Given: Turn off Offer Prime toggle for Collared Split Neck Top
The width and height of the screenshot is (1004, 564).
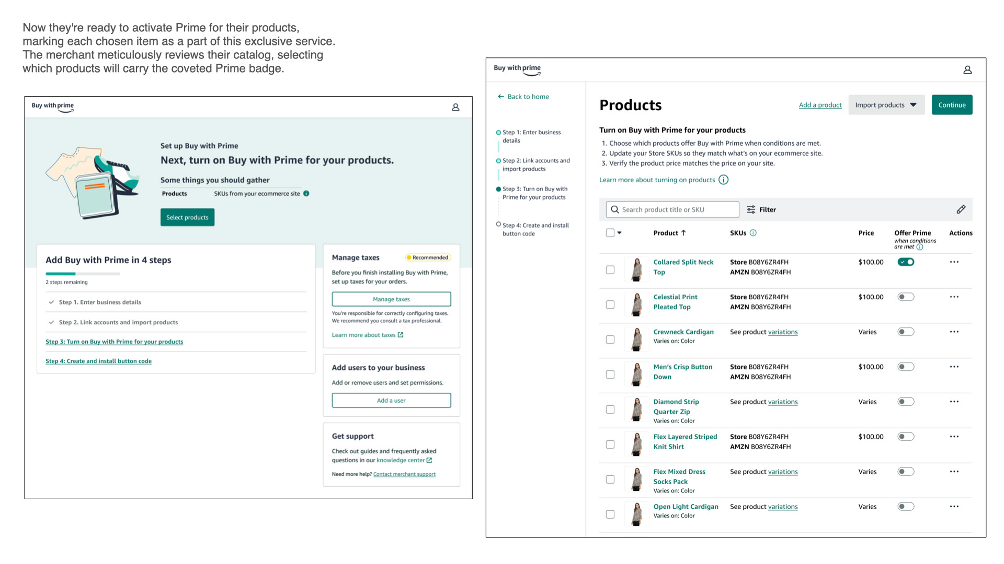Looking at the screenshot, I should [906, 262].
